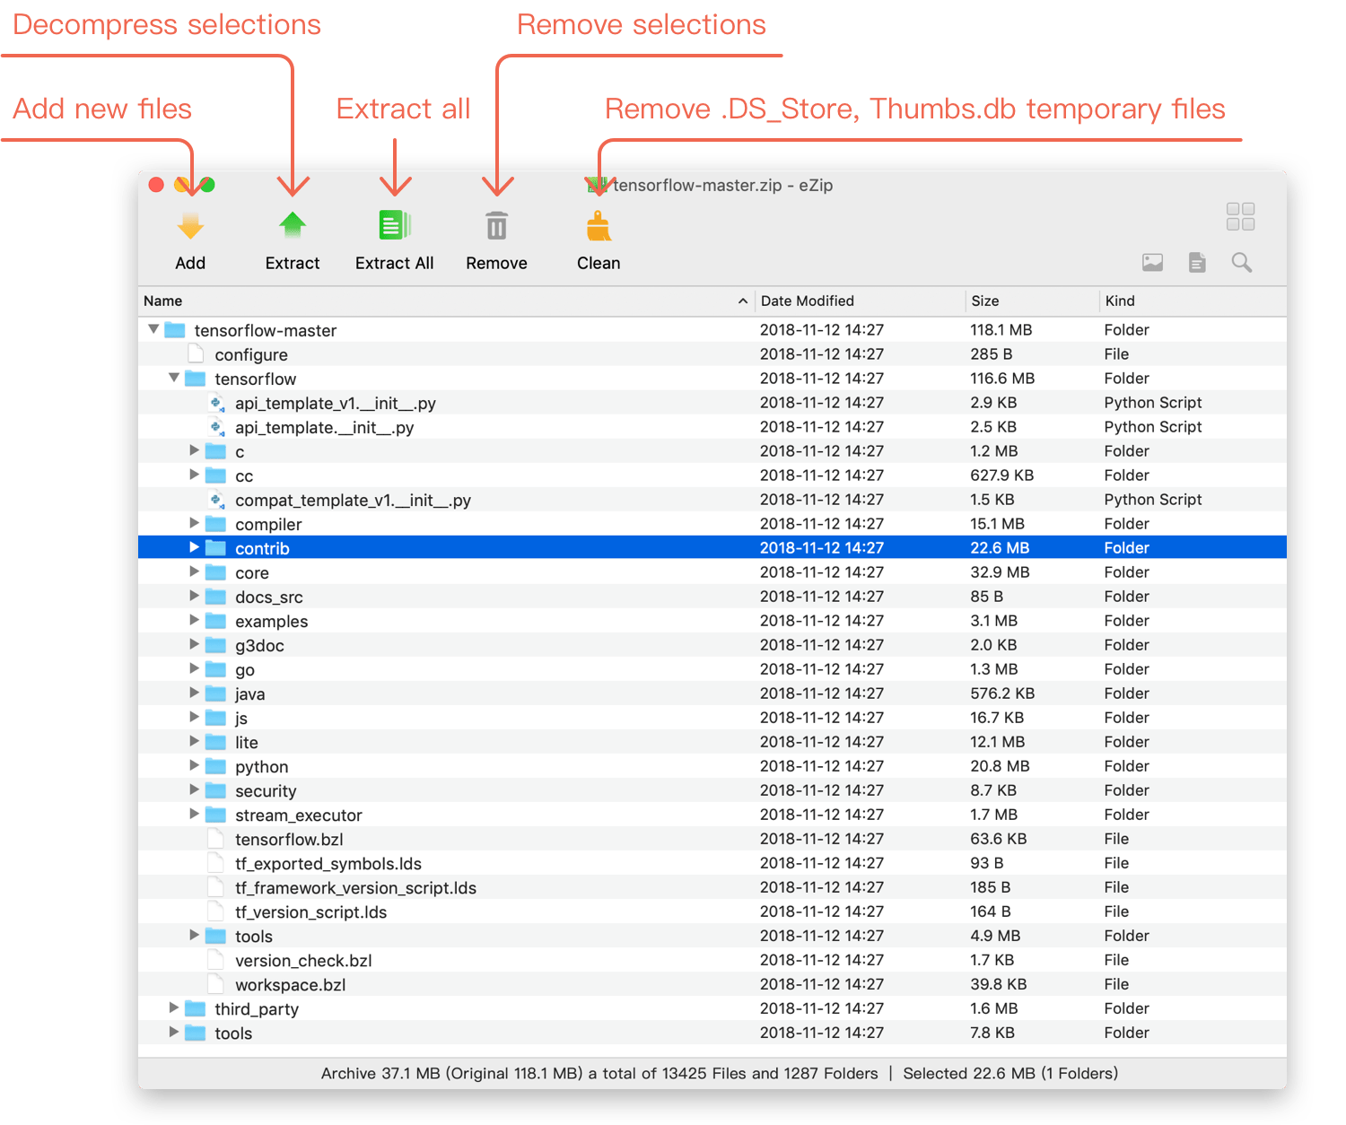
Task: Click the file icon of workspace.bzl
Action: (215, 984)
